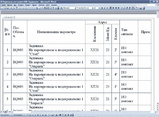Open the 3-D Style options
This screenshot has width=159, height=117.
[x=71, y=115]
